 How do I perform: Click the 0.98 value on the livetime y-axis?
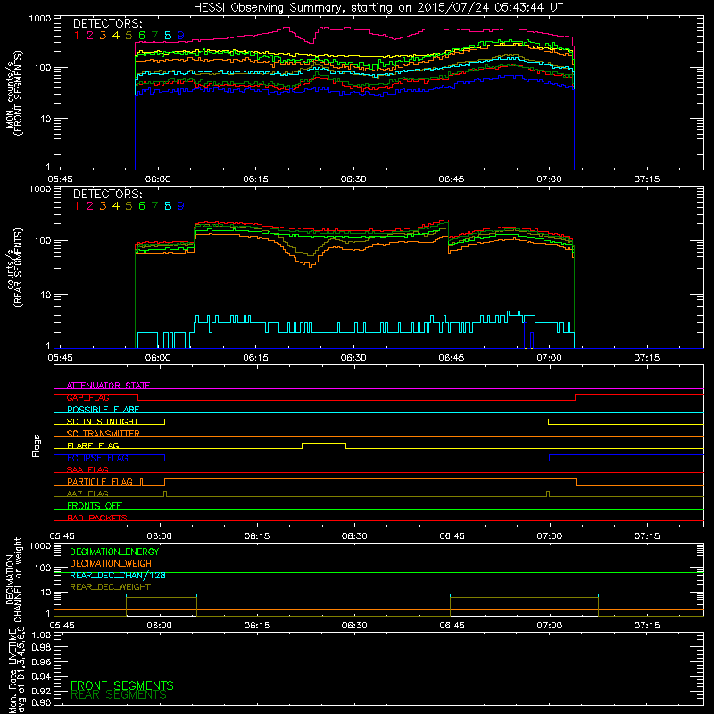coord(41,647)
